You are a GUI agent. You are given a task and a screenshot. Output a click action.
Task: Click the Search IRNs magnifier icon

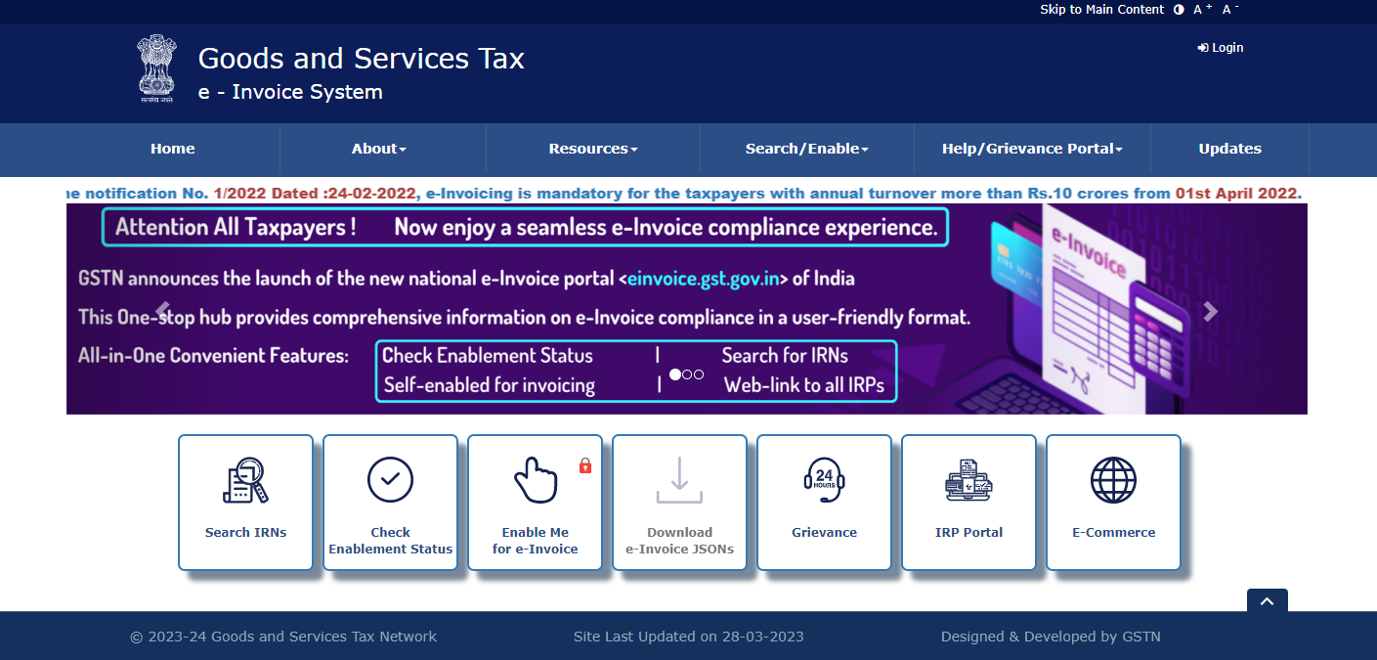tap(245, 480)
